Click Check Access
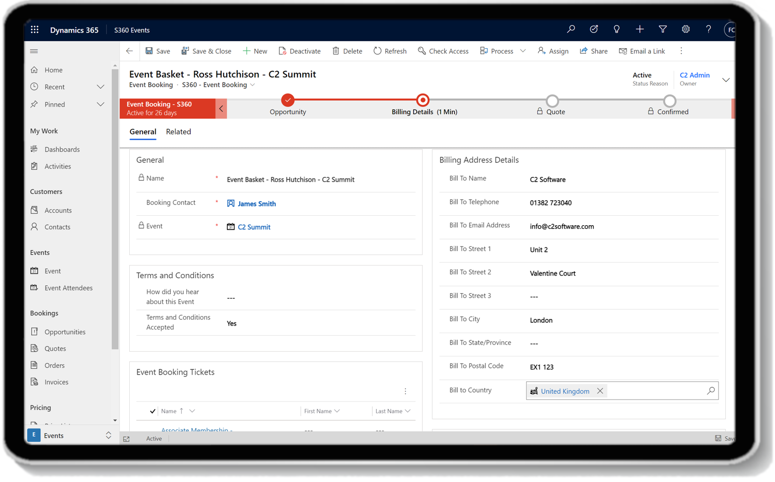Image resolution: width=775 pixels, height=482 pixels. point(443,51)
